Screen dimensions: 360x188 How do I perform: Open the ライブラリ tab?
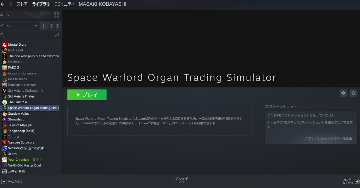pos(41,4)
